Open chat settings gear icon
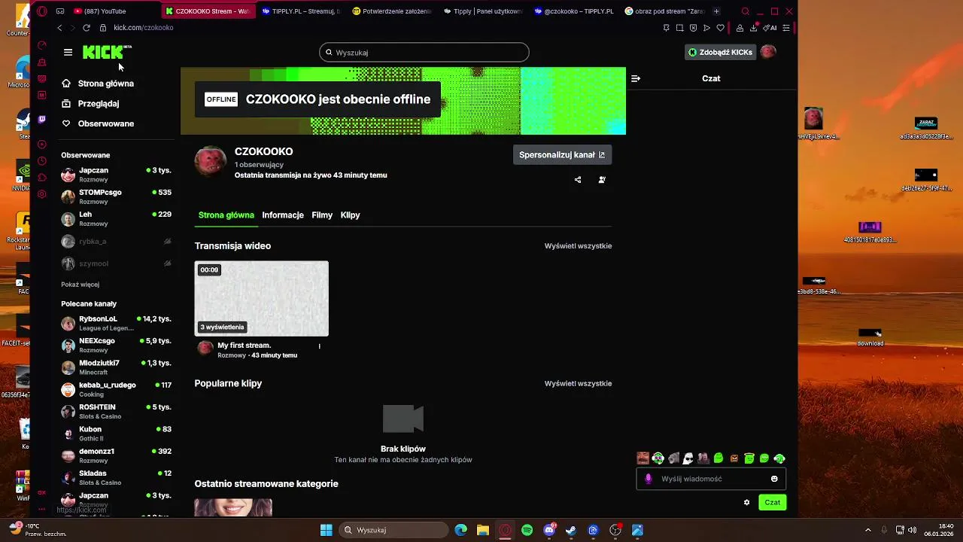Image resolution: width=963 pixels, height=542 pixels. [x=746, y=502]
